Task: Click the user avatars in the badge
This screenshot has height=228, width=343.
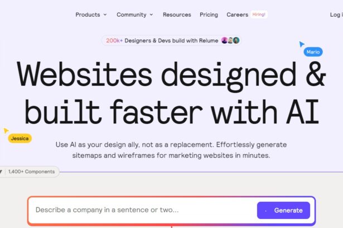Action: pyautogui.click(x=230, y=41)
